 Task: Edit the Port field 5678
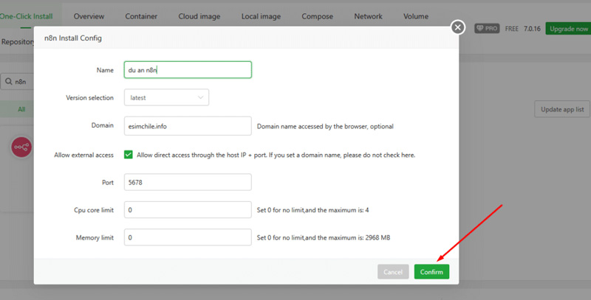coord(188,182)
